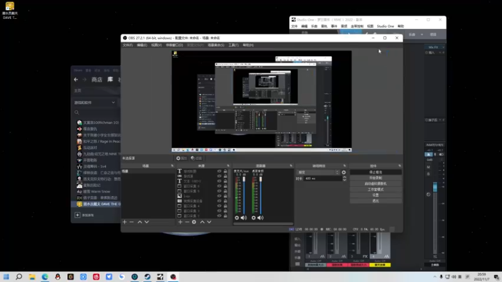Open source properties via sources panel gear
Viewport: 502px width, 282px height.
(194, 222)
